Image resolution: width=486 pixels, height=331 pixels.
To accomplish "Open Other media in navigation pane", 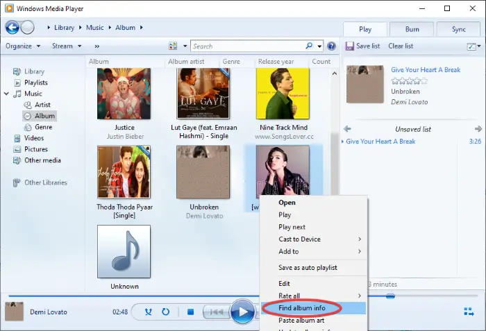I will click(x=42, y=160).
